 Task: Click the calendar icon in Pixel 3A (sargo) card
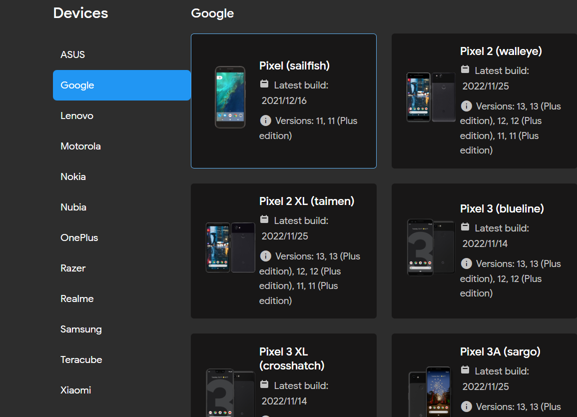465,370
